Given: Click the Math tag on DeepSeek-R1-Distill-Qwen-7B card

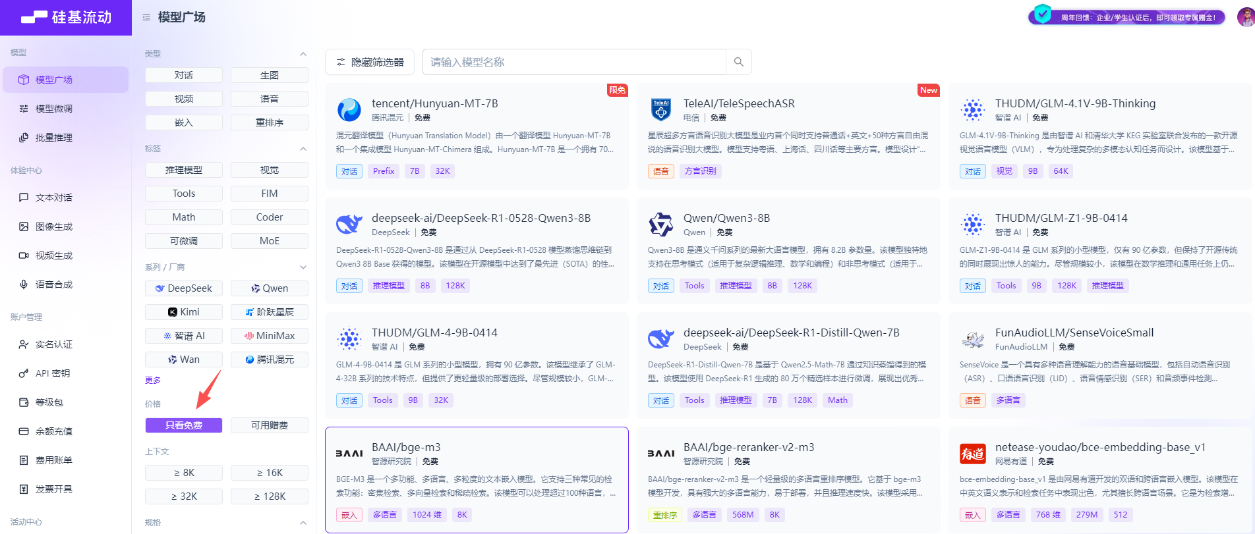Looking at the screenshot, I should point(838,400).
